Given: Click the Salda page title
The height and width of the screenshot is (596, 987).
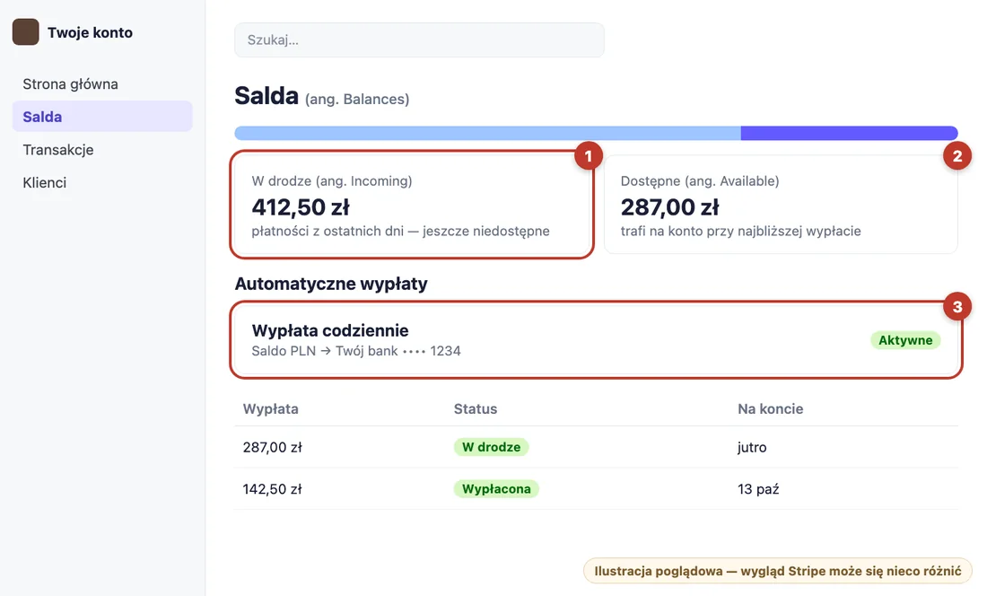Looking at the screenshot, I should tap(266, 96).
